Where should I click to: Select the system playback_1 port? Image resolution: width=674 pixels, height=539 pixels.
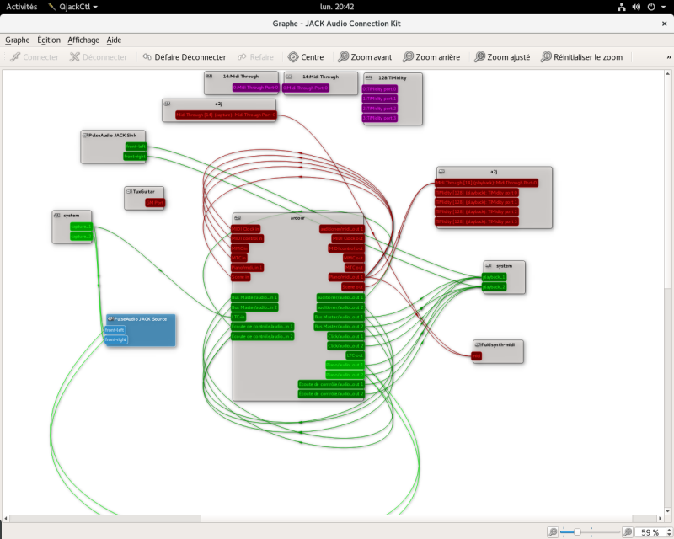pyautogui.click(x=494, y=277)
